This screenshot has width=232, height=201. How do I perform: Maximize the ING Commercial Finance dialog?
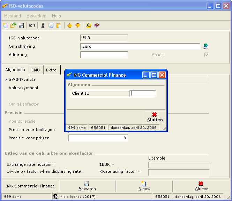point(154,75)
